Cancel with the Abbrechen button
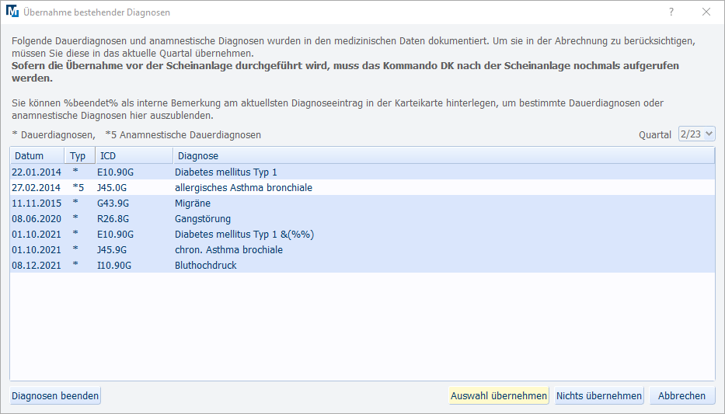The width and height of the screenshot is (725, 414). 681,396
